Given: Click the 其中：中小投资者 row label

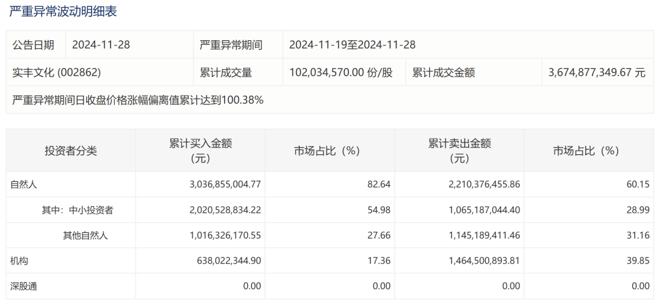Looking at the screenshot, I should pyautogui.click(x=77, y=210).
